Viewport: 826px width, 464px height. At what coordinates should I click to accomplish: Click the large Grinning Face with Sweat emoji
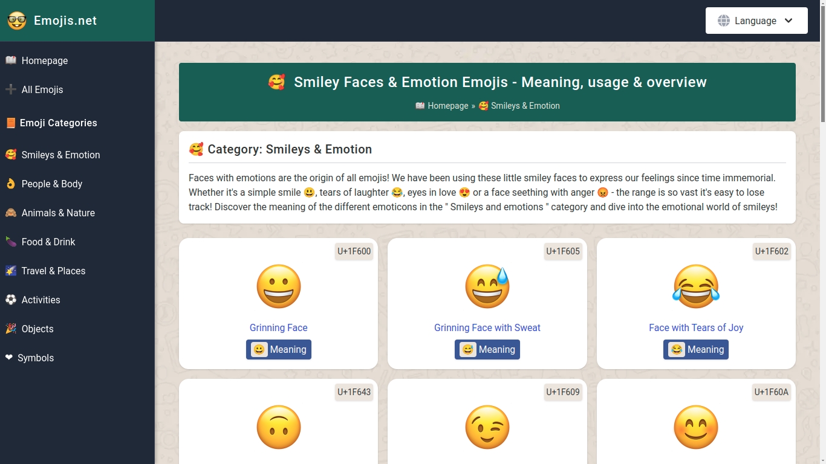click(487, 286)
